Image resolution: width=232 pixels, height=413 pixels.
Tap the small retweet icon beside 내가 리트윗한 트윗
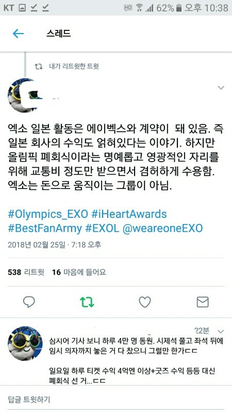[x=39, y=67]
